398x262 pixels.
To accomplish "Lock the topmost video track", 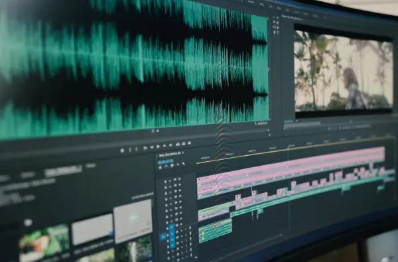I will point(165,182).
